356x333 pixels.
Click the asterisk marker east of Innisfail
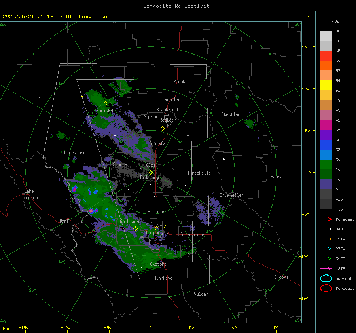tap(188, 136)
